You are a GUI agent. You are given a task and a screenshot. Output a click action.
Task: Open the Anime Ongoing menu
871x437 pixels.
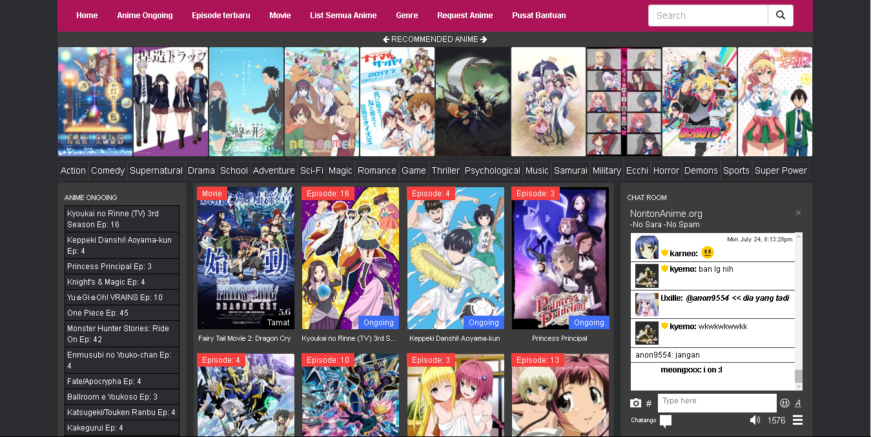(145, 15)
